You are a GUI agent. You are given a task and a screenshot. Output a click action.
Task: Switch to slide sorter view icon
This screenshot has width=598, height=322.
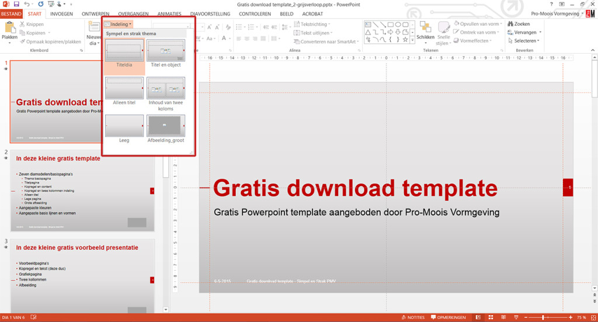click(491, 317)
